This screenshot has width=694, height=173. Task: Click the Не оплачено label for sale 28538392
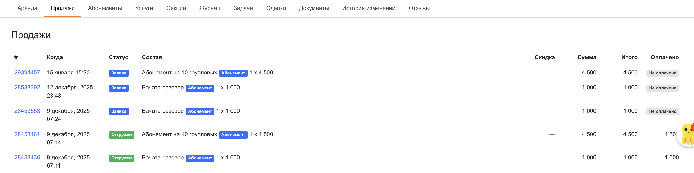(662, 88)
